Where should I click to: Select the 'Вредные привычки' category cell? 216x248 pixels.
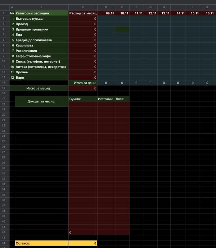pos(41,29)
